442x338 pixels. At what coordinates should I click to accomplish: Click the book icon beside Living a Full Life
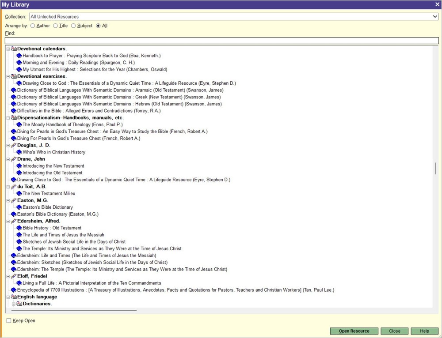point(19,283)
